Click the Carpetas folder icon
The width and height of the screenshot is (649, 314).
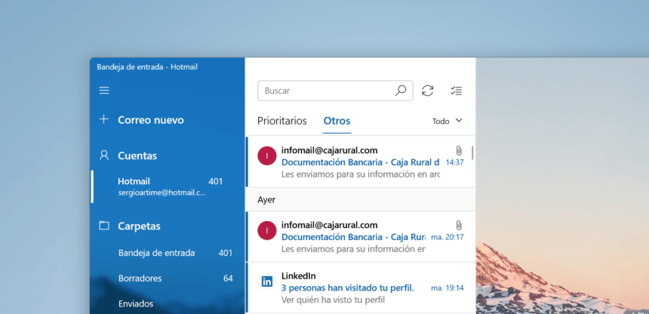[x=104, y=226]
